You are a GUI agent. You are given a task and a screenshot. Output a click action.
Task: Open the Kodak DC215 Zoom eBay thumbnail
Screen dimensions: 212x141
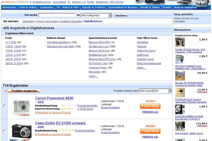pos(180,42)
